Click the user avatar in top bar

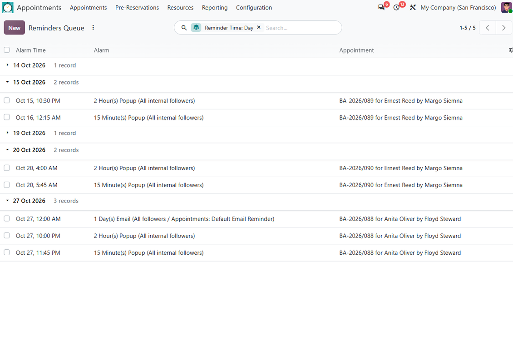506,8
